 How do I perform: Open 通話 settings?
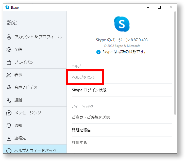click(x=35, y=100)
